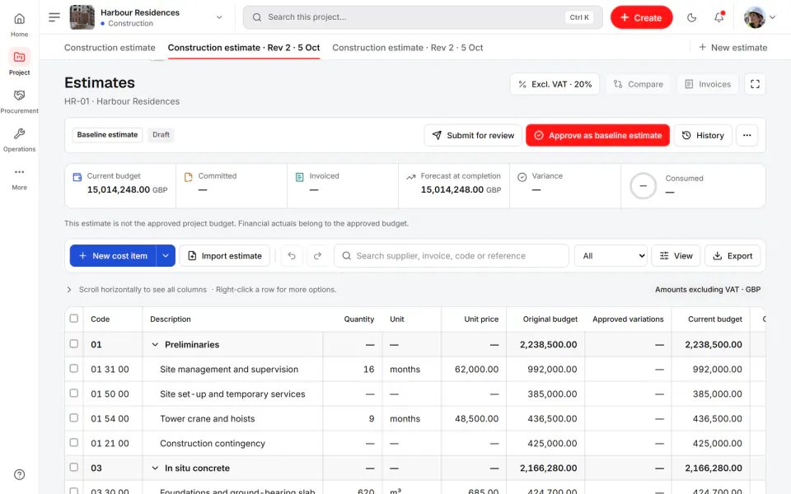This screenshot has width=791, height=494.
Task: Check the 01 Preliminaries row checkbox
Action: [x=73, y=344]
